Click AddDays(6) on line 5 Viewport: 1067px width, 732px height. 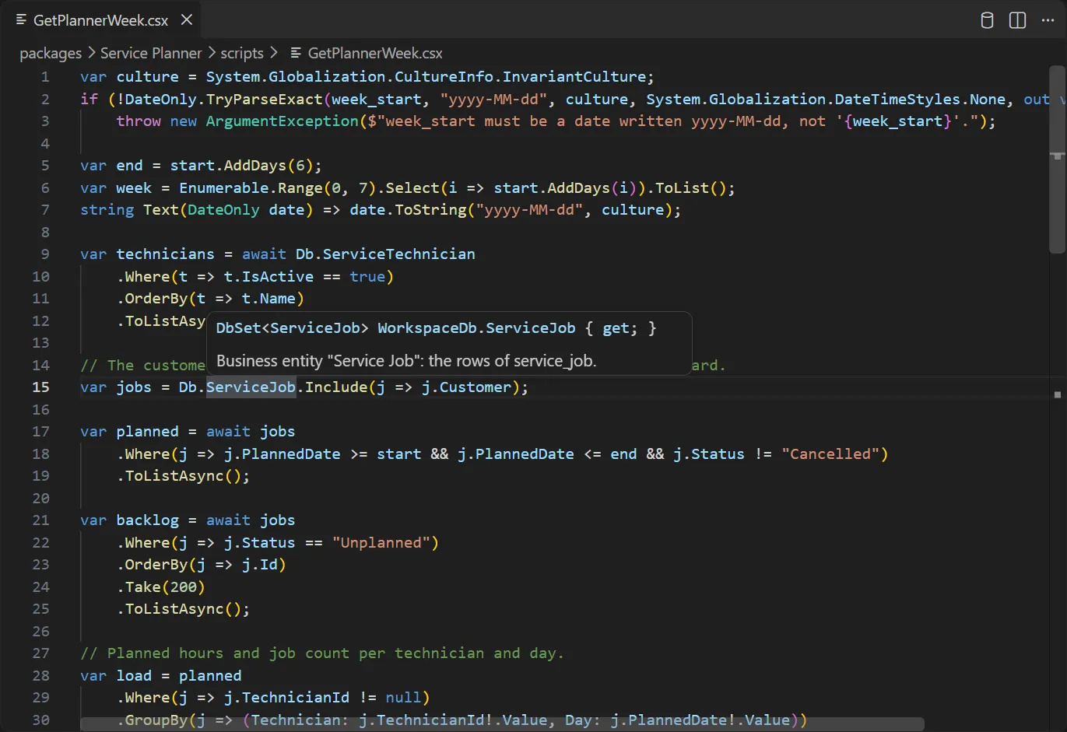(x=269, y=166)
